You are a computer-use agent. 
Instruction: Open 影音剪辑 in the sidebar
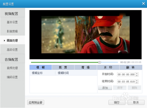(x=13, y=31)
